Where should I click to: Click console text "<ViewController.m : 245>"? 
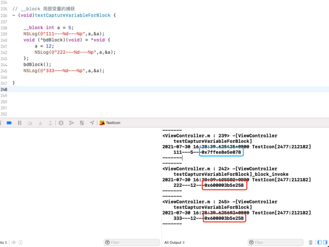[196, 202]
